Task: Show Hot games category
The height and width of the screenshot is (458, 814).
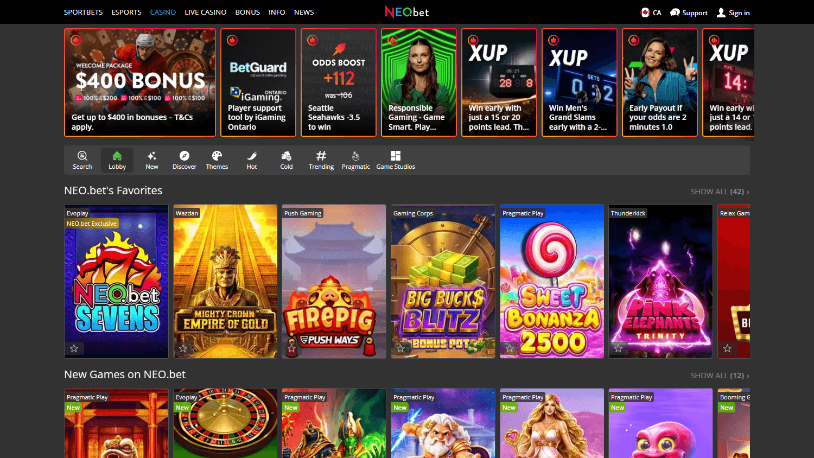Action: (x=252, y=160)
